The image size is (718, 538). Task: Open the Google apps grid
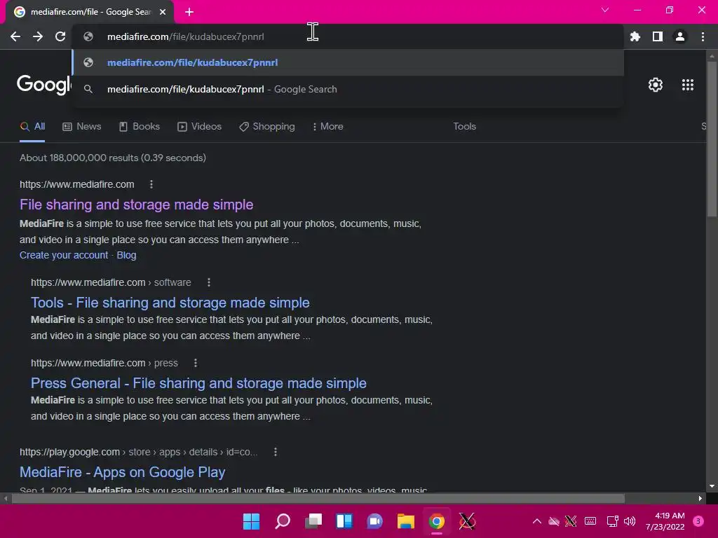pyautogui.click(x=688, y=85)
